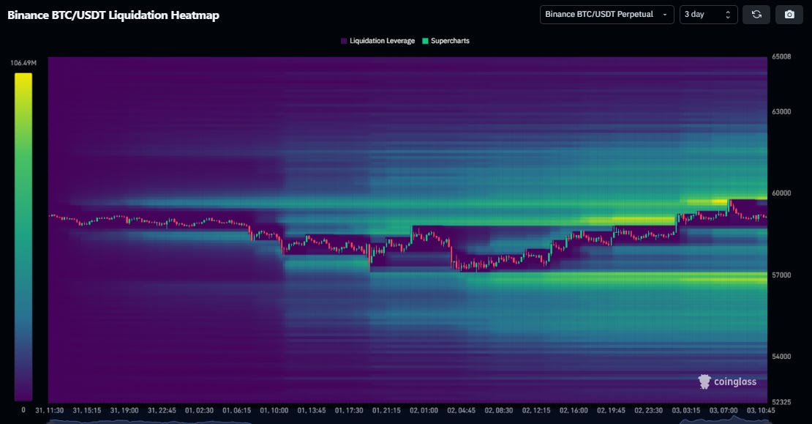Viewport: 812px width, 424px height.
Task: Click the 01, 13:45 time axis label
Action: pyautogui.click(x=311, y=411)
